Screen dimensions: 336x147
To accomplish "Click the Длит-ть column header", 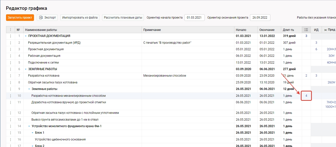I will pyautogui.click(x=288, y=30).
